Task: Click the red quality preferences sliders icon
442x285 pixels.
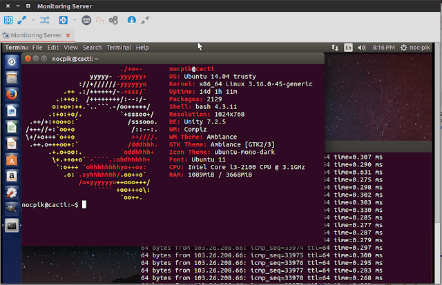Action: (99, 20)
